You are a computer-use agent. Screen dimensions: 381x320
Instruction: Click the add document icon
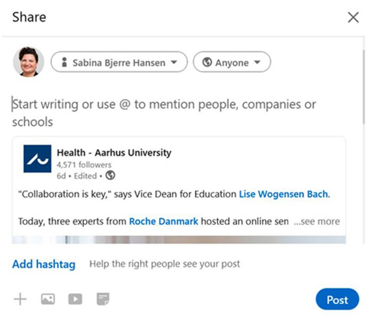tap(103, 299)
